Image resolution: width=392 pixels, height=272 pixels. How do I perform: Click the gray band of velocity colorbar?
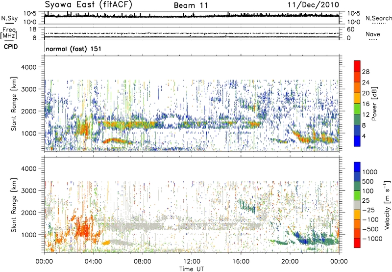pyautogui.click(x=357, y=205)
